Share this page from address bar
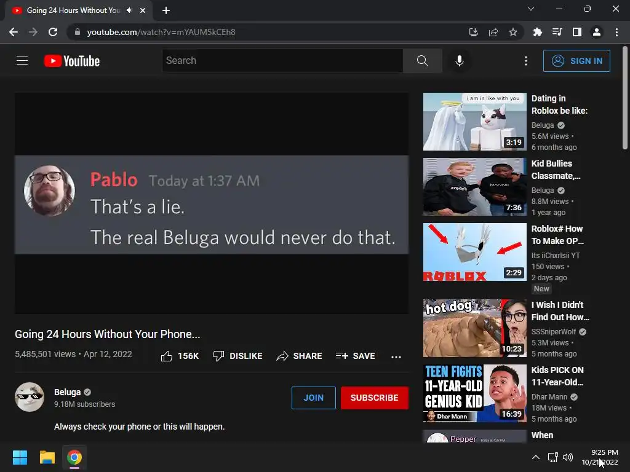The height and width of the screenshot is (472, 630). (493, 32)
